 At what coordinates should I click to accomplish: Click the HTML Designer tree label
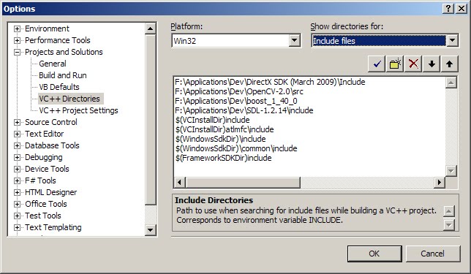[x=51, y=192]
